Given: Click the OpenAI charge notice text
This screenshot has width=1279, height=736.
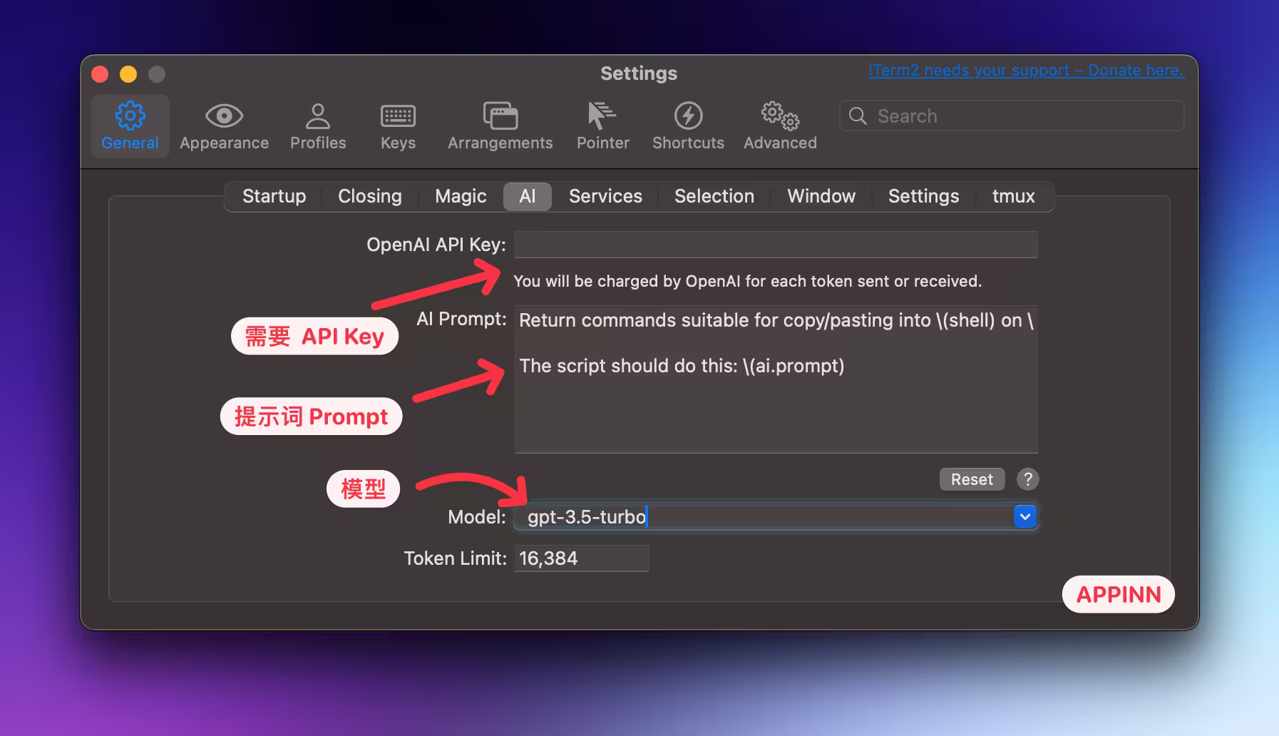Looking at the screenshot, I should click(747, 281).
